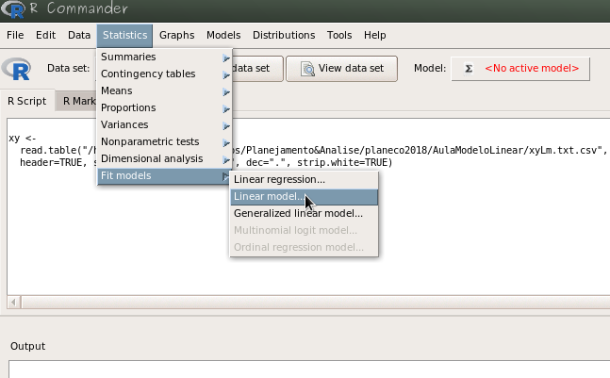Open the Edit menu
610x378 pixels.
coord(45,35)
